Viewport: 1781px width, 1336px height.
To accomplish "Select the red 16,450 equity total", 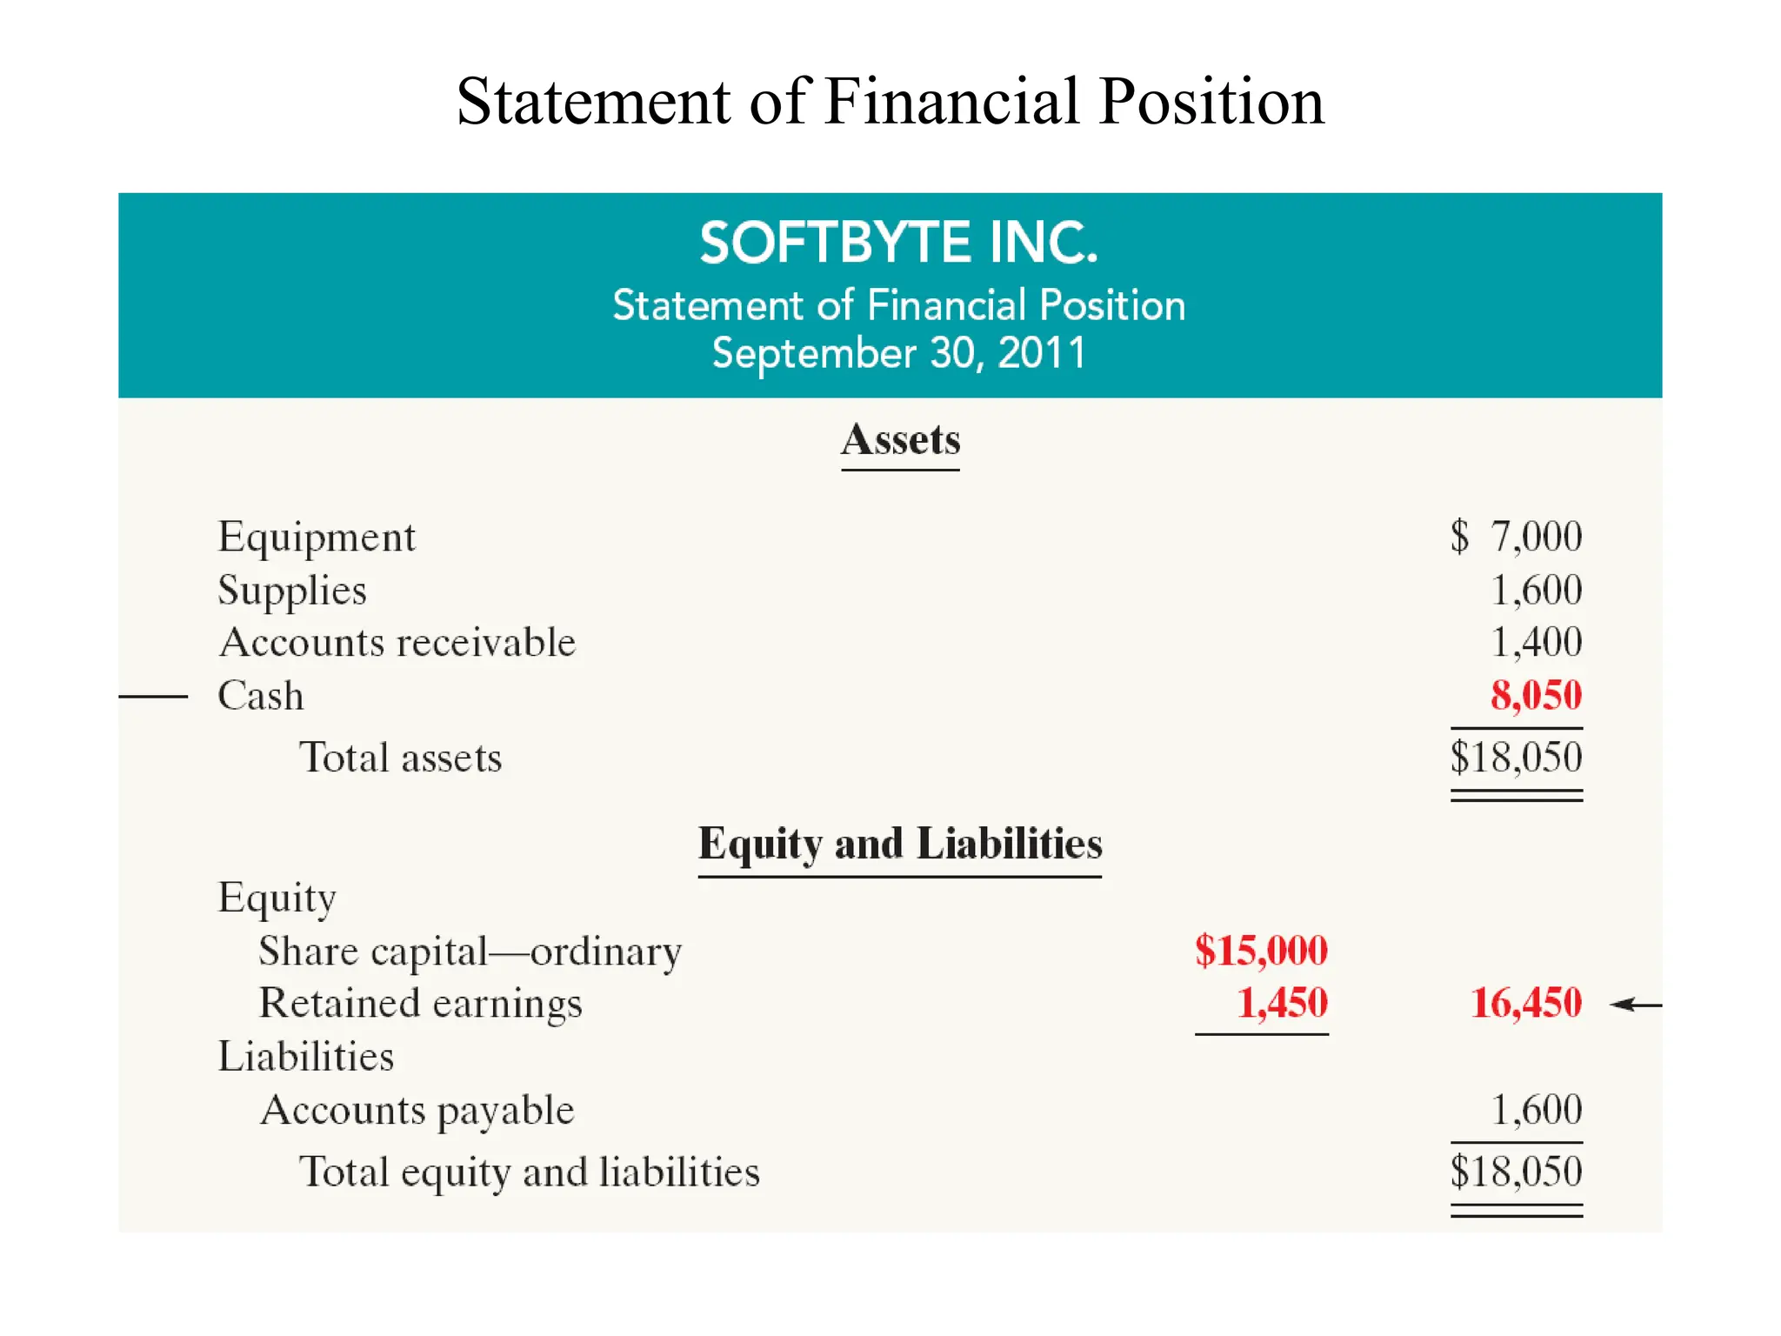I will (x=1526, y=1003).
